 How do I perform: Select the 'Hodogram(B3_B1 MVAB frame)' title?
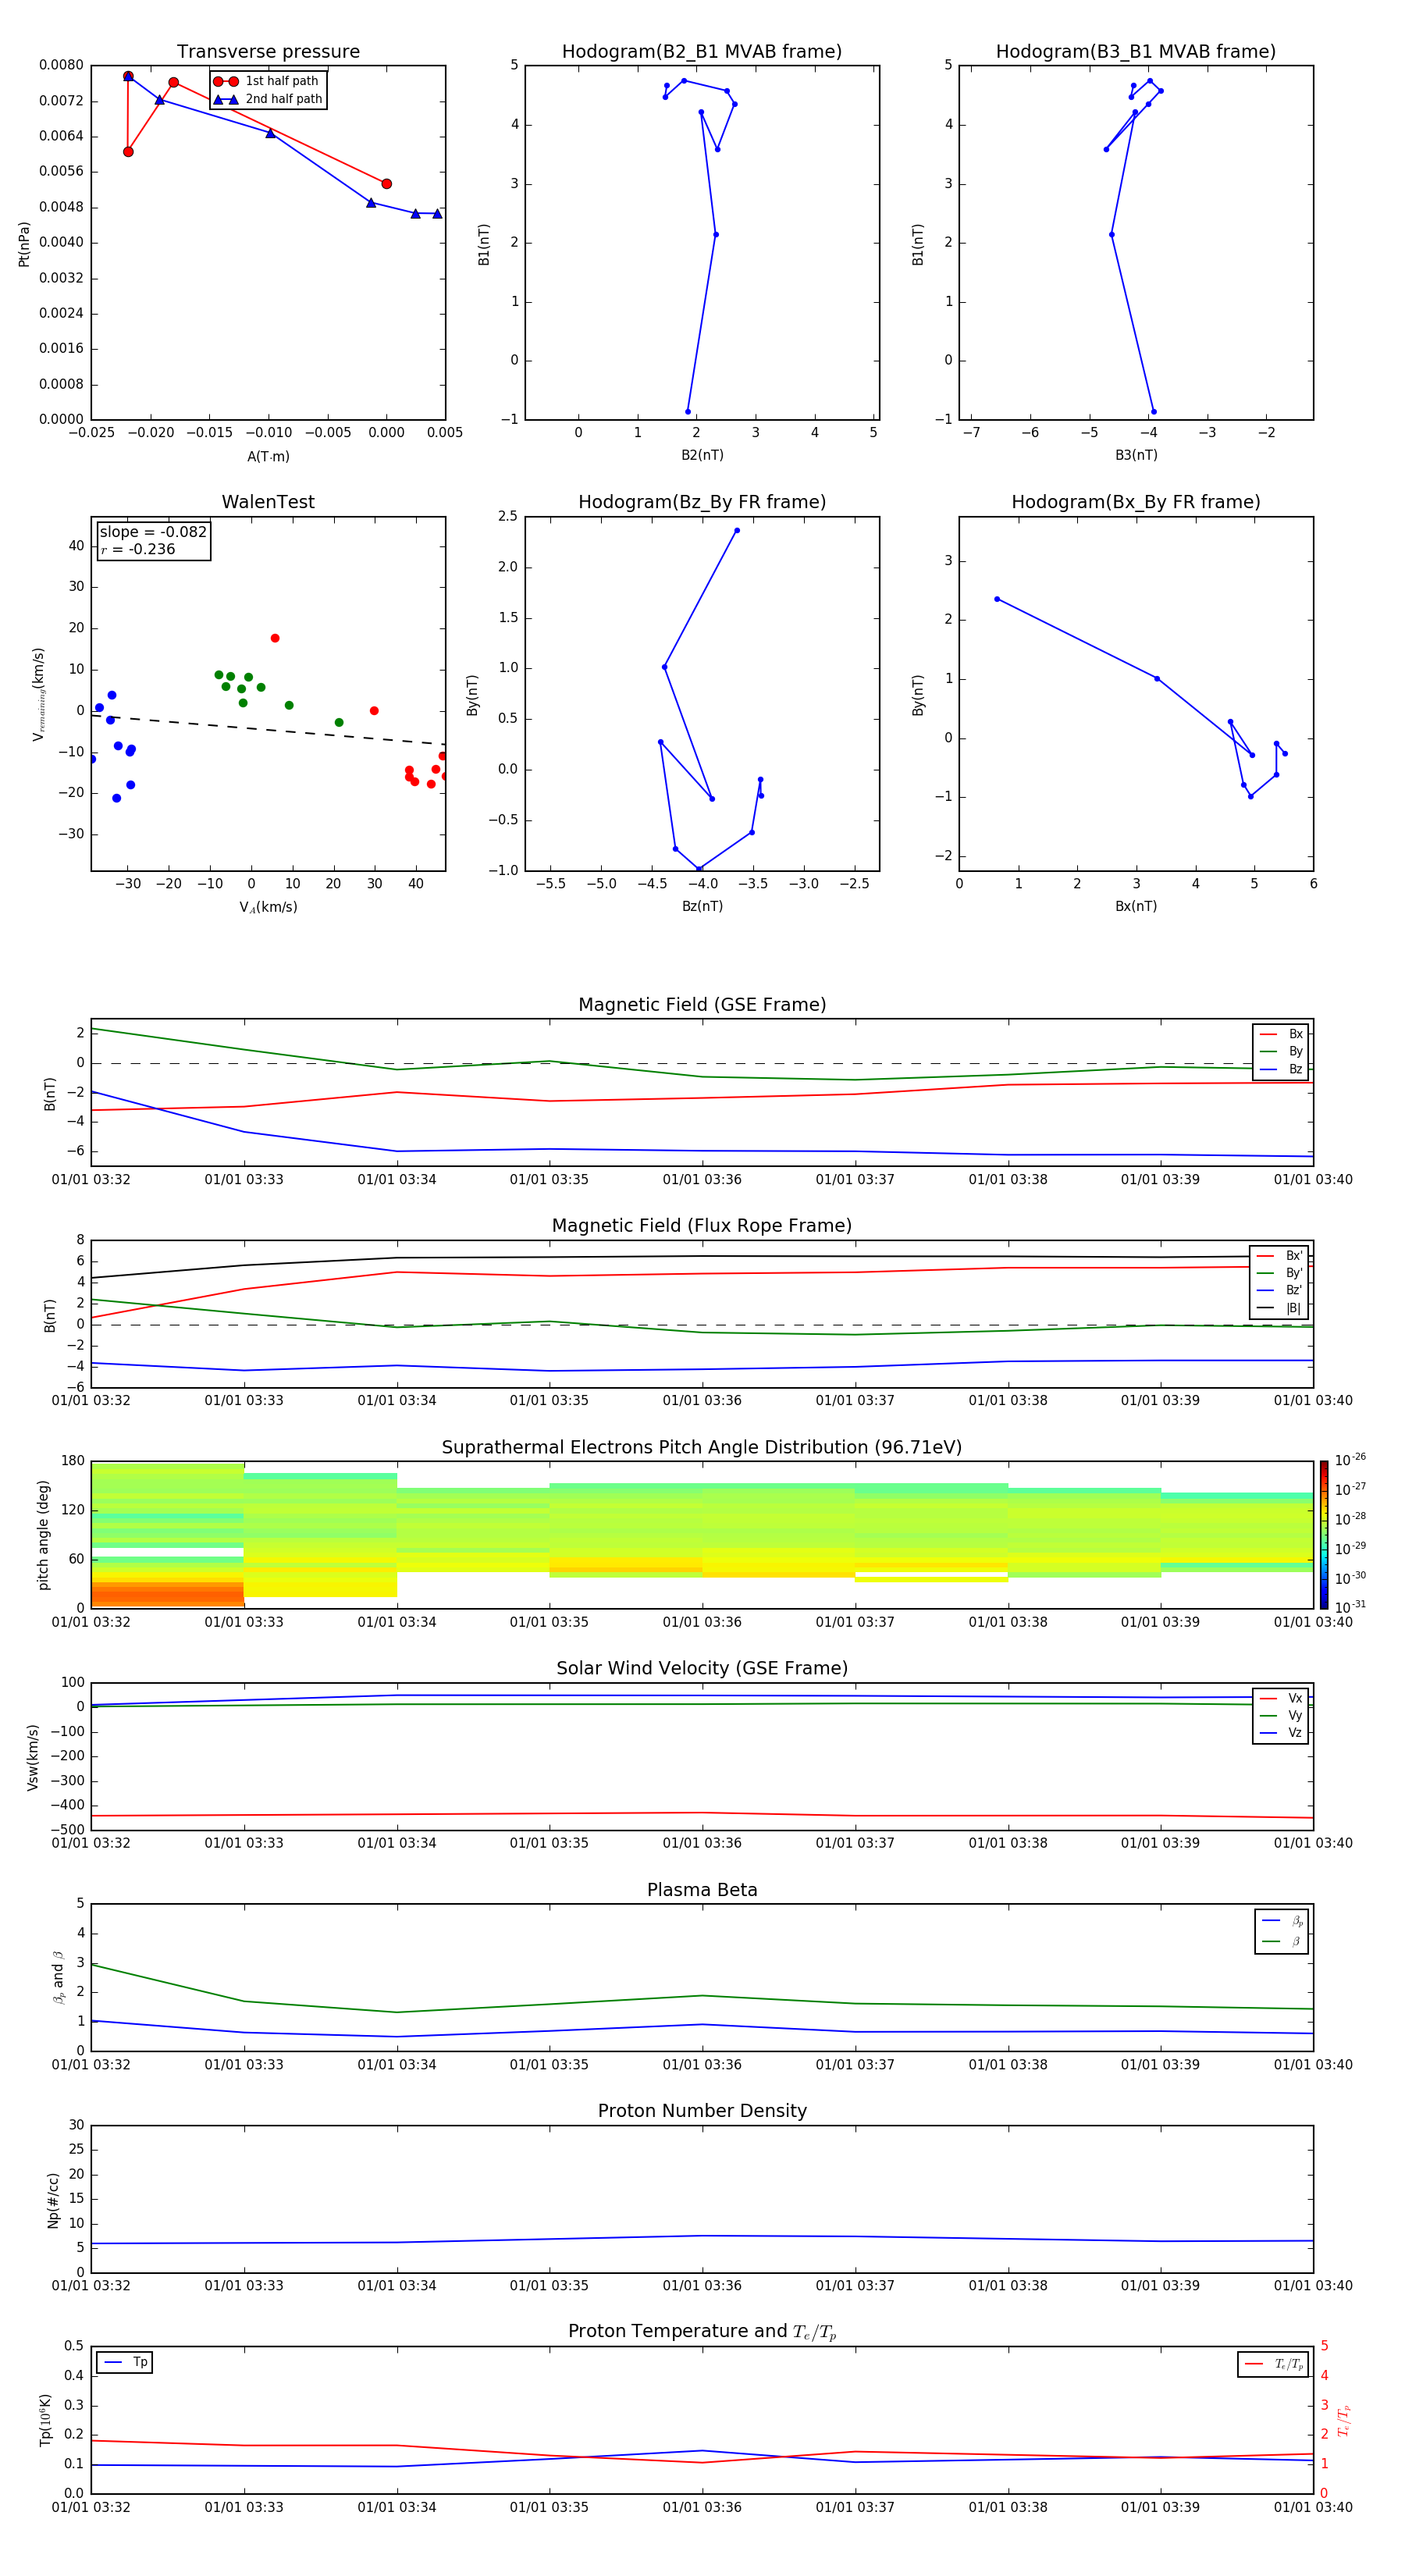pos(1136,52)
